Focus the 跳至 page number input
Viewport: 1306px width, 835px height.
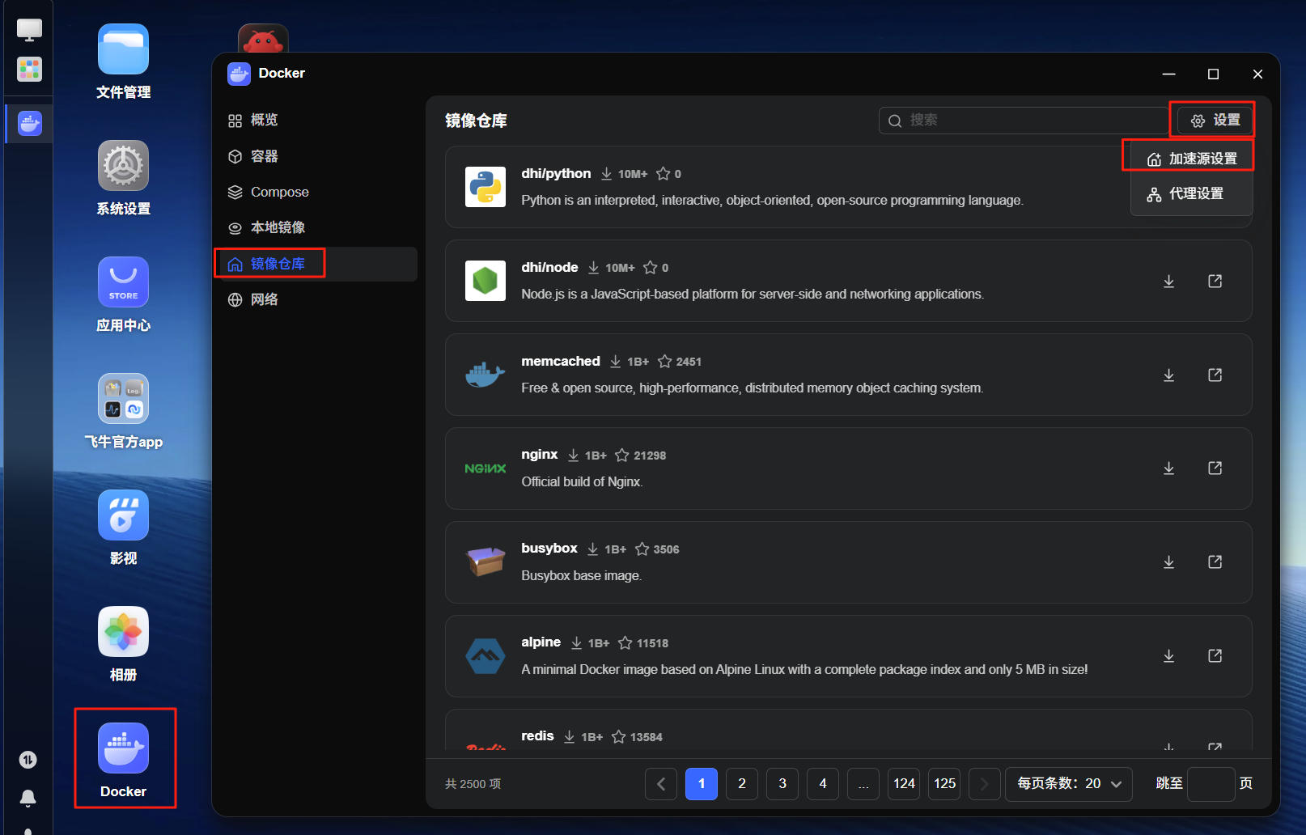pyautogui.click(x=1211, y=783)
